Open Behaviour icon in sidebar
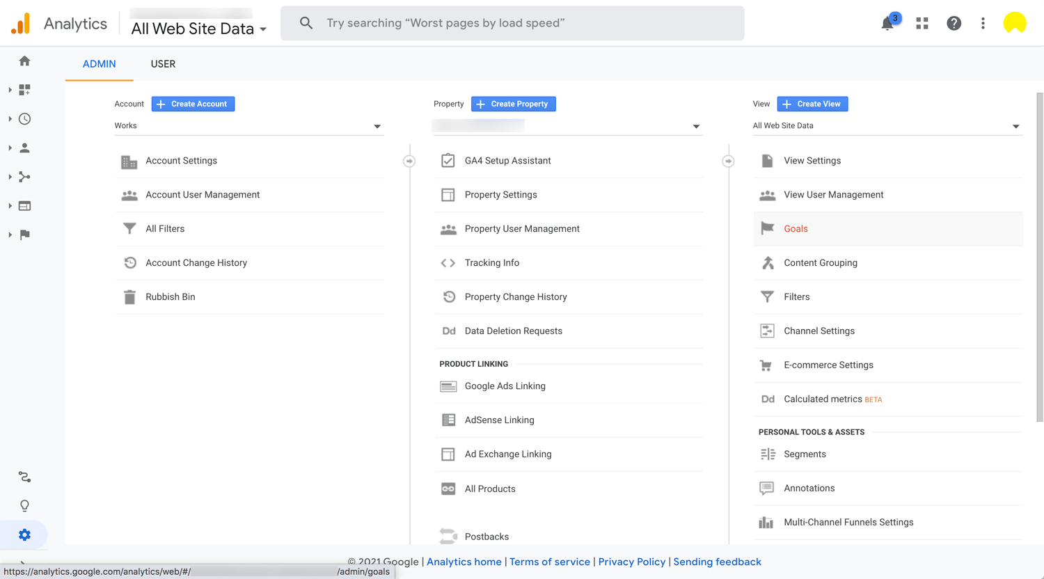The image size is (1044, 579). point(24,206)
